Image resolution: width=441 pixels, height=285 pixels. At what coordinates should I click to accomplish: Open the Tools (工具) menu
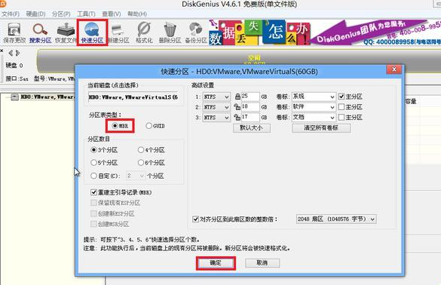[86, 14]
